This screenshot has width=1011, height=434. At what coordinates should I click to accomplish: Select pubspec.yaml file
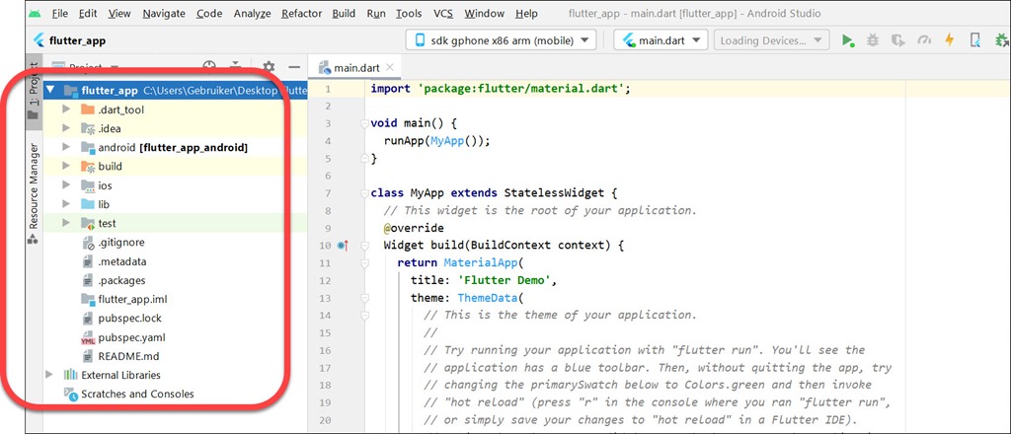131,336
